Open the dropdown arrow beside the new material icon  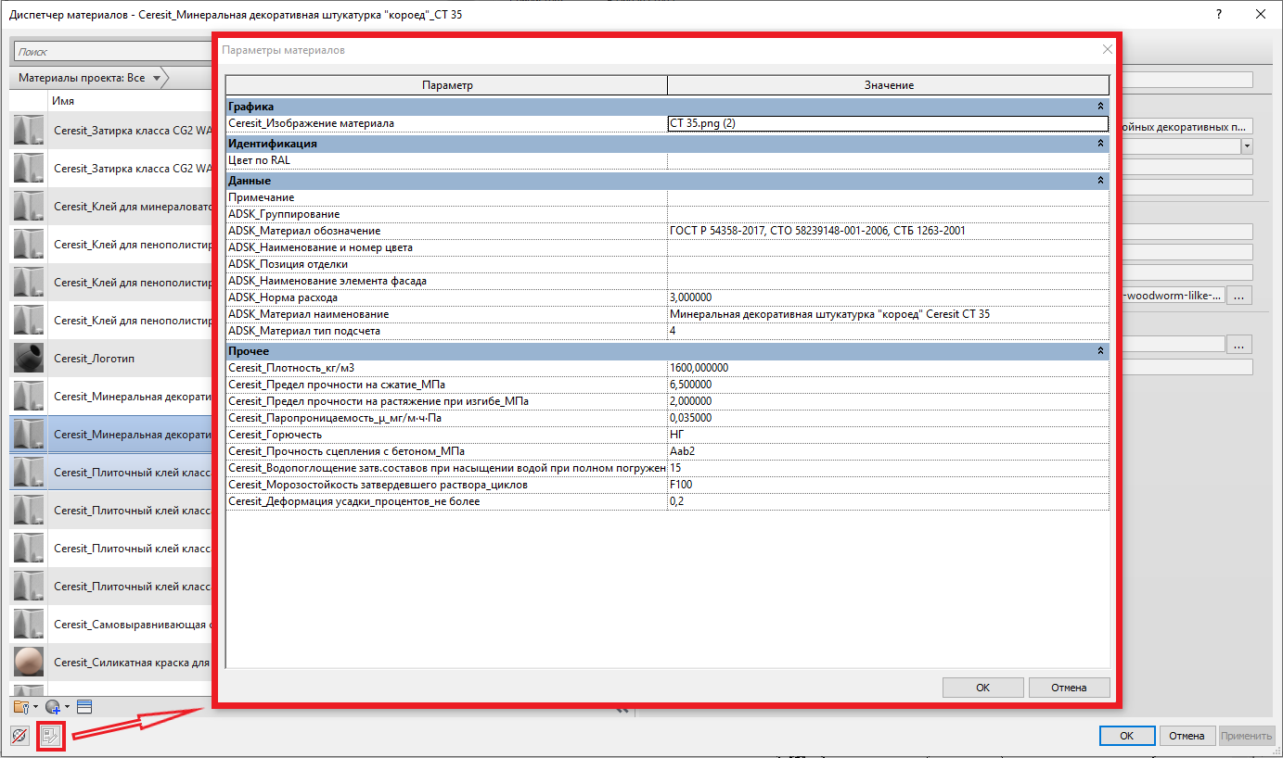tap(67, 708)
